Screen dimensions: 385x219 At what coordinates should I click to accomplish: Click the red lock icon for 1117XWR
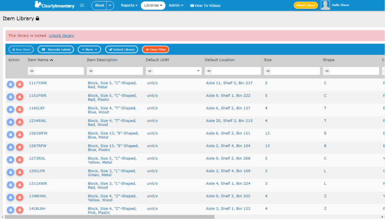pyautogui.click(x=20, y=84)
